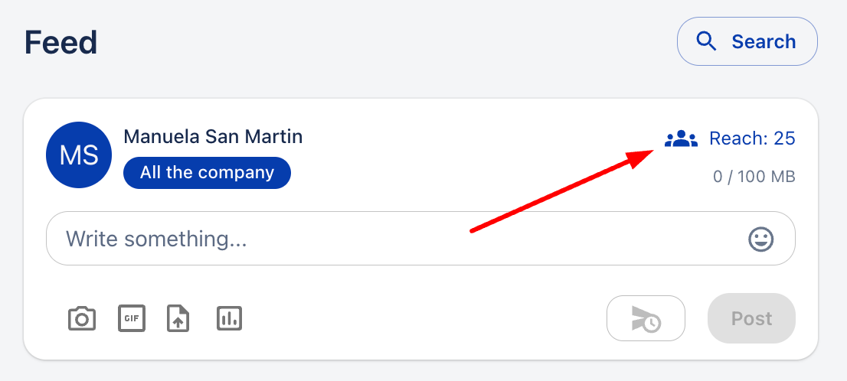Click the Feed page heading
847x381 pixels.
point(61,43)
